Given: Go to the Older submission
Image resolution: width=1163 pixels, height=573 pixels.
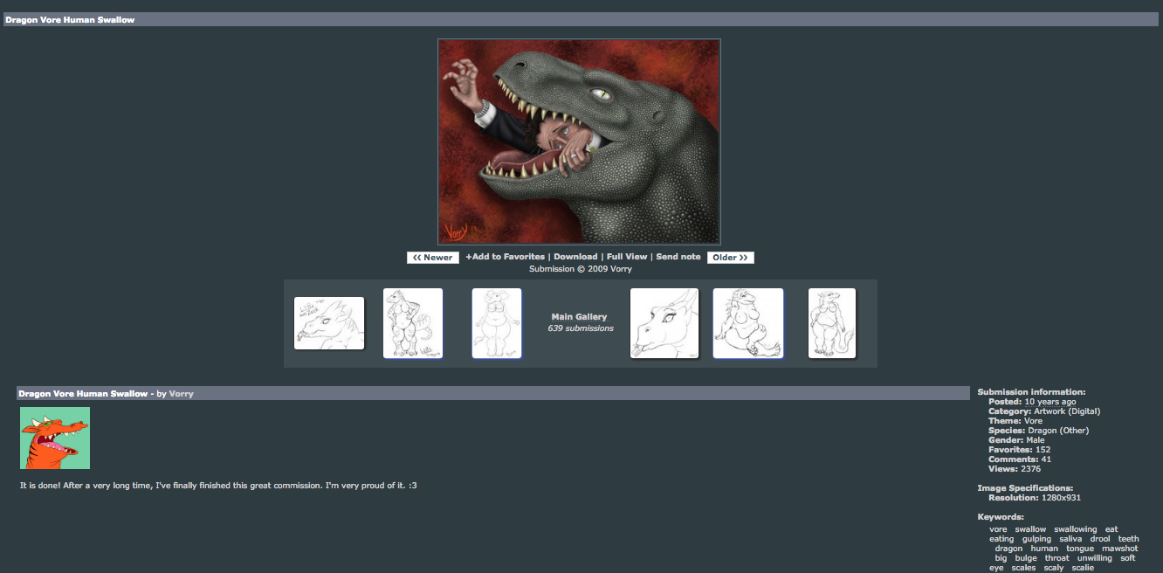Looking at the screenshot, I should [731, 258].
